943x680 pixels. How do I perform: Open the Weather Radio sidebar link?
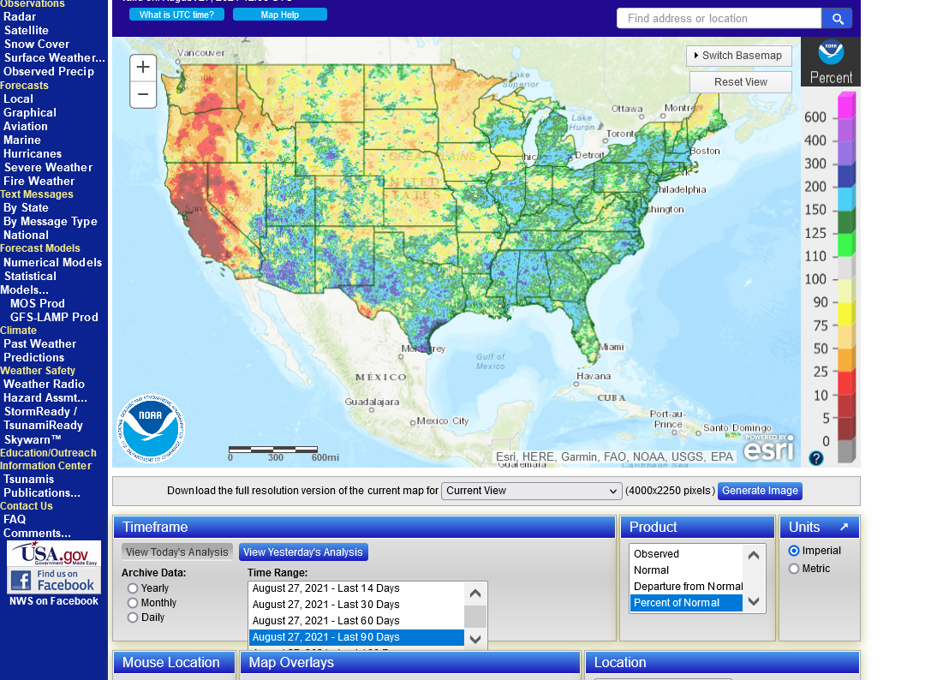pos(44,385)
